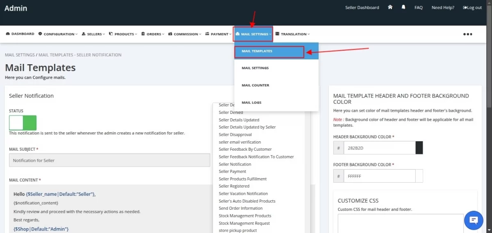Click the three-dots more menu icon
Image resolution: width=492 pixels, height=233 pixels.
(468, 34)
